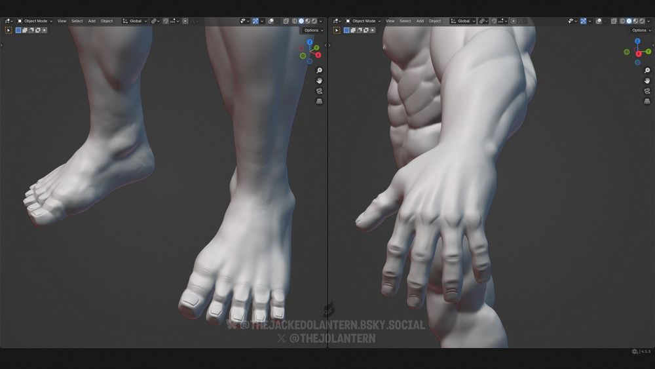Switch left viewport to solid shading

coord(301,21)
